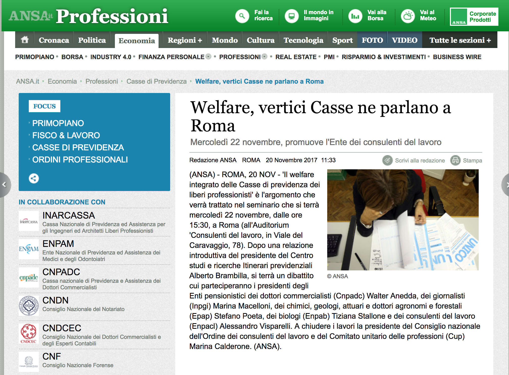Open FISCO & LAVORO focus link
The height and width of the screenshot is (375, 509).
(x=66, y=135)
